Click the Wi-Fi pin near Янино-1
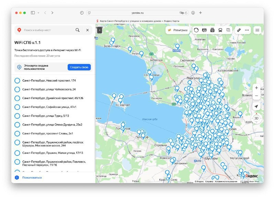275x198 pixels. point(240,114)
